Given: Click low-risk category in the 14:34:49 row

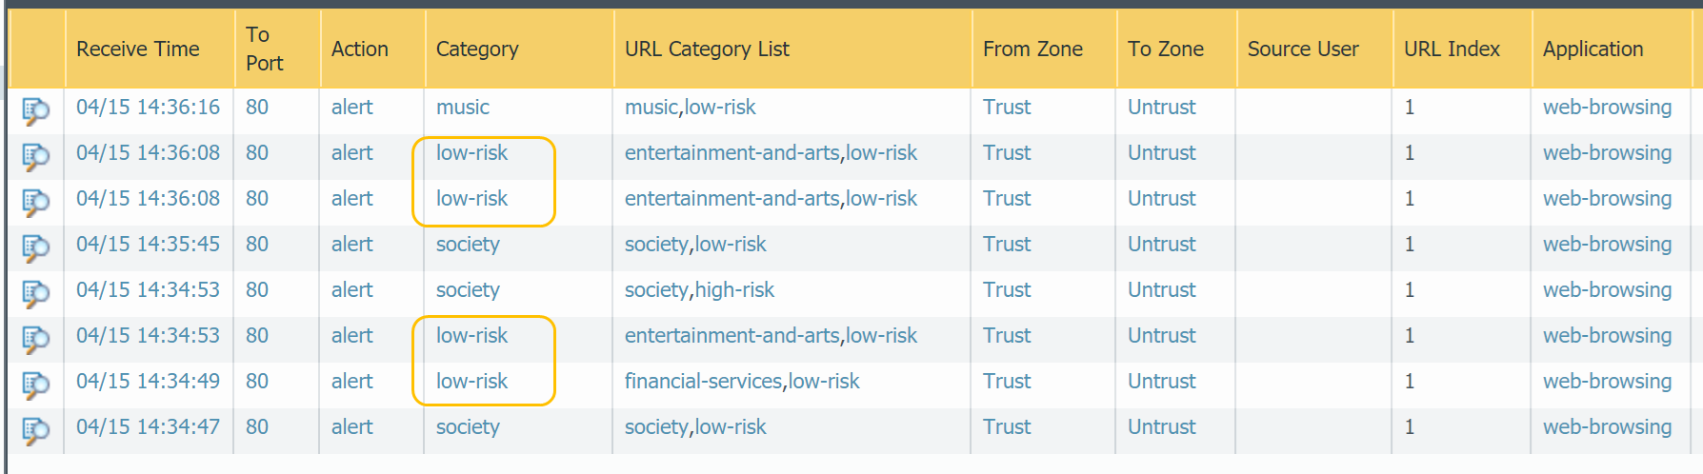Looking at the screenshot, I should point(471,382).
